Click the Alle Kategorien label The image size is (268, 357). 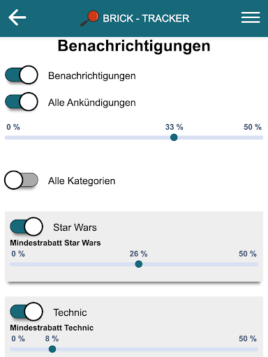click(82, 181)
